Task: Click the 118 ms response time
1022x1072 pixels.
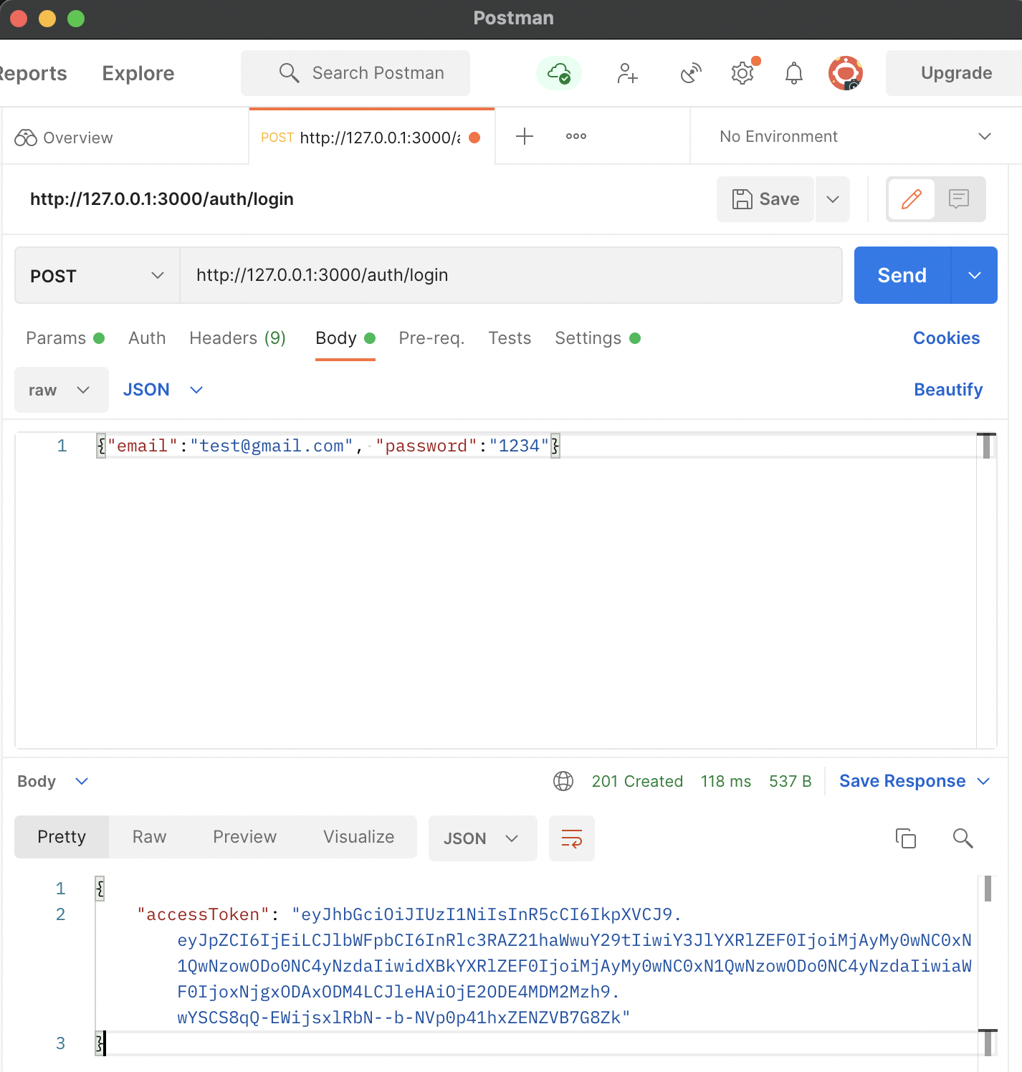Action: (726, 781)
